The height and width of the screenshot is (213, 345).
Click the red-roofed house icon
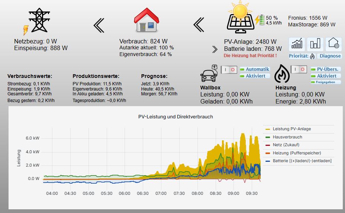coord(147,20)
